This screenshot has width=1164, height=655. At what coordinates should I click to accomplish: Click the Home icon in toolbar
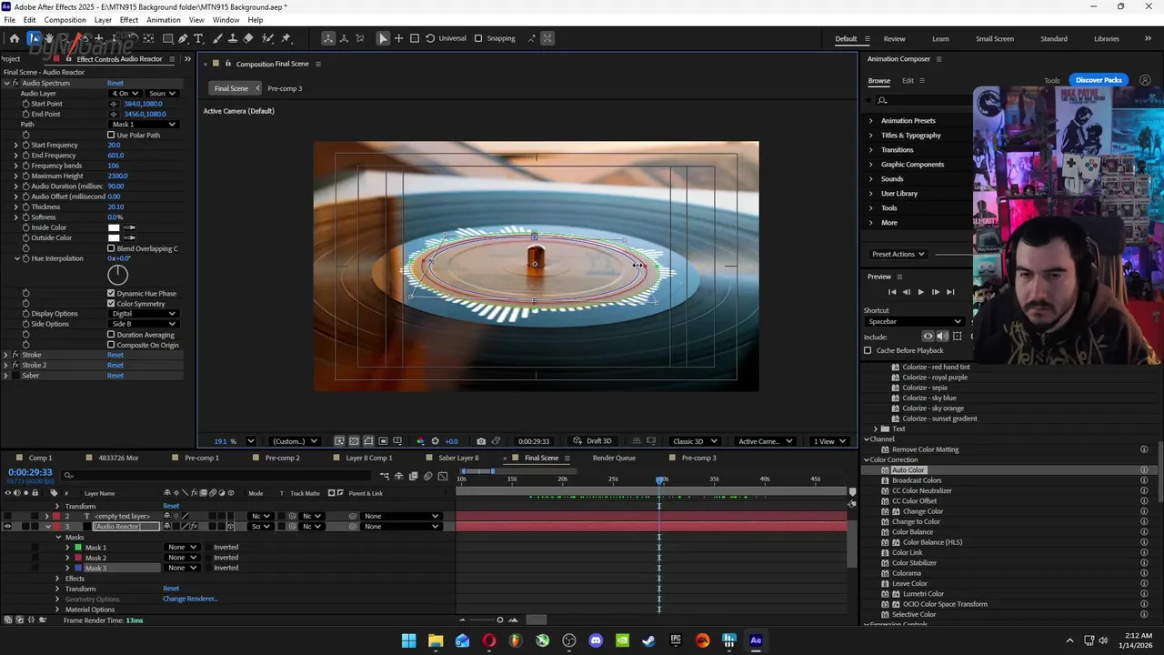pyautogui.click(x=15, y=38)
